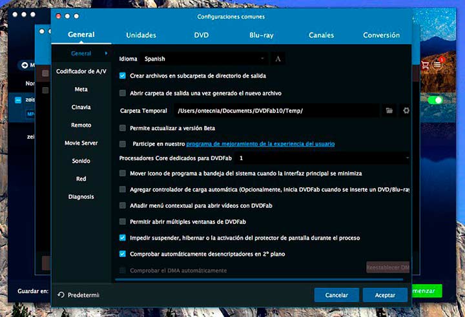Click the reset arrow icon beside Predeterminado
The height and width of the screenshot is (317, 465).
coord(61,295)
